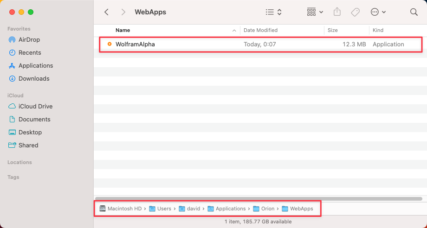Go back with the left chevron
The width and height of the screenshot is (427, 228).
(x=106, y=12)
